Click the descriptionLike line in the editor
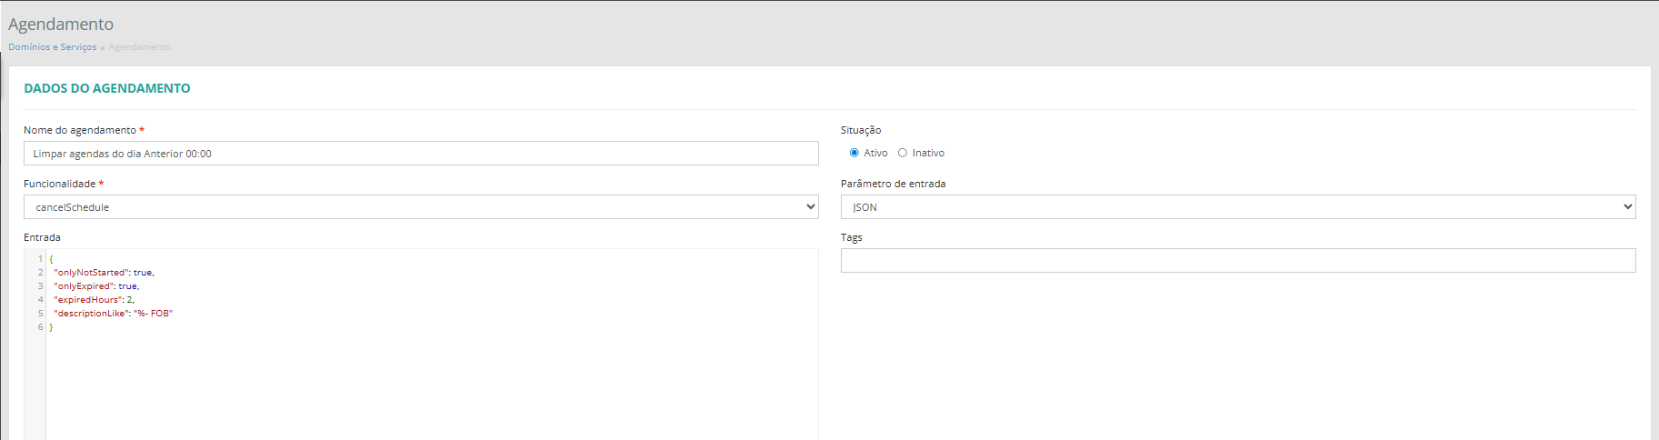The width and height of the screenshot is (1659, 440). pyautogui.click(x=113, y=314)
